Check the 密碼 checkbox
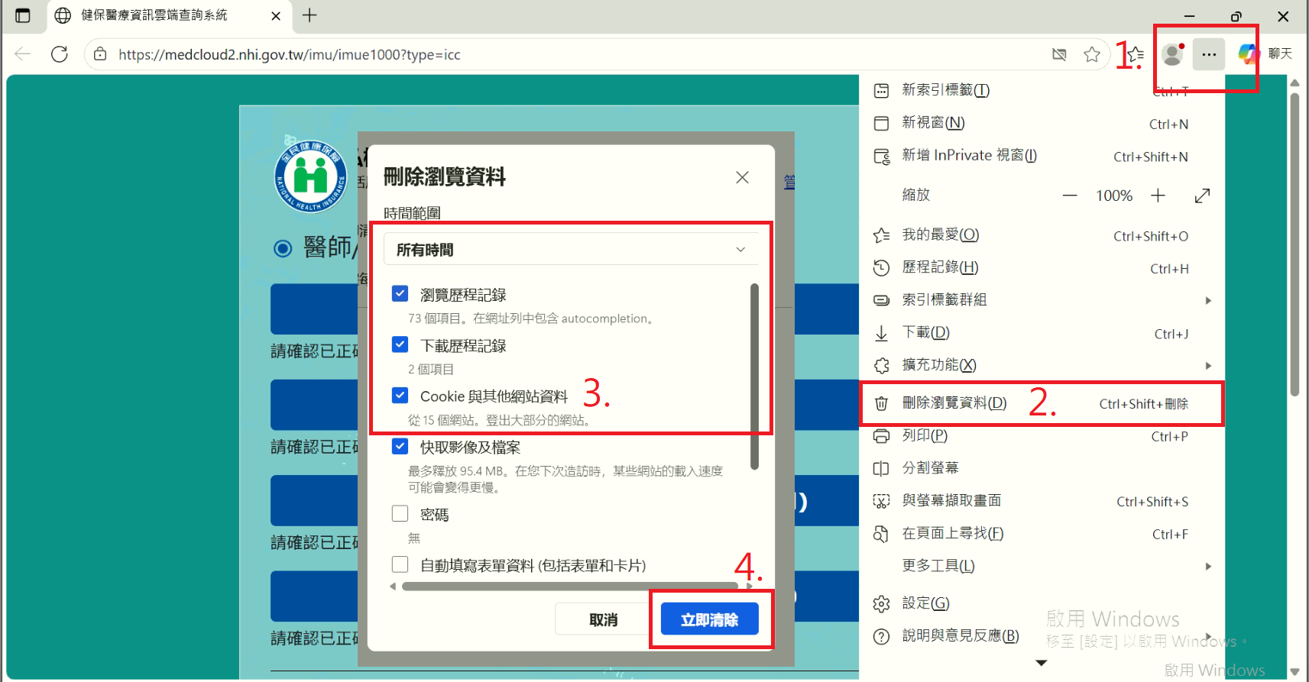1309x682 pixels. tap(400, 513)
